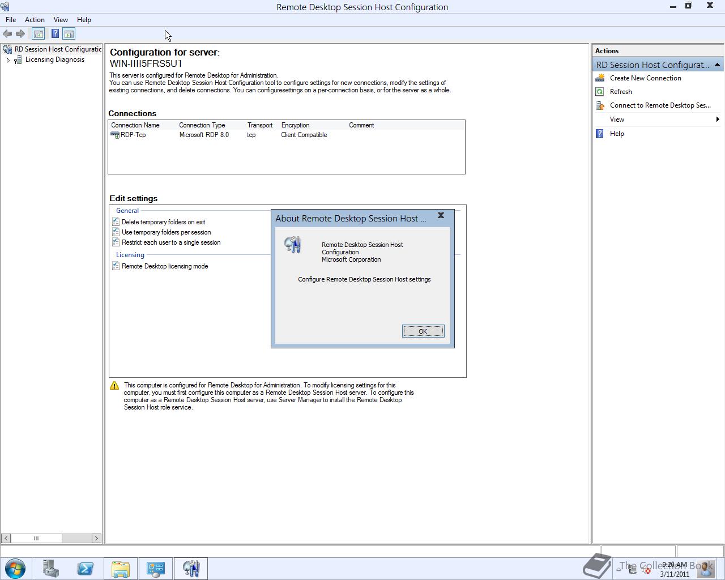725x580 pixels.
Task: Open File Explorer from the taskbar
Action: pyautogui.click(x=120, y=568)
